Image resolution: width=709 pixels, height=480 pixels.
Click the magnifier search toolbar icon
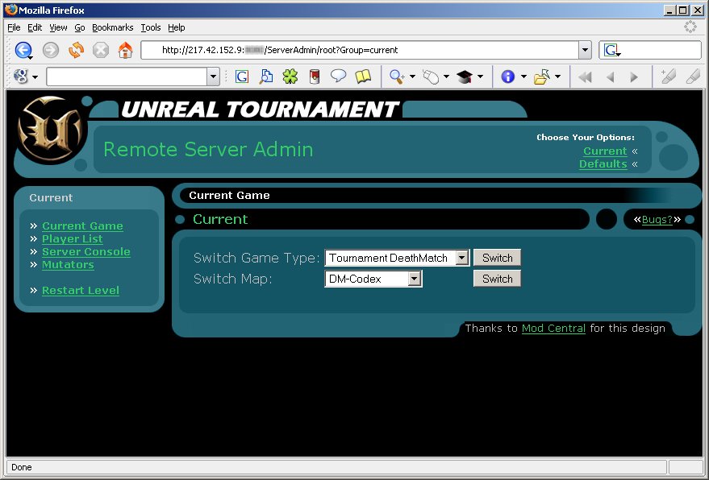[396, 77]
